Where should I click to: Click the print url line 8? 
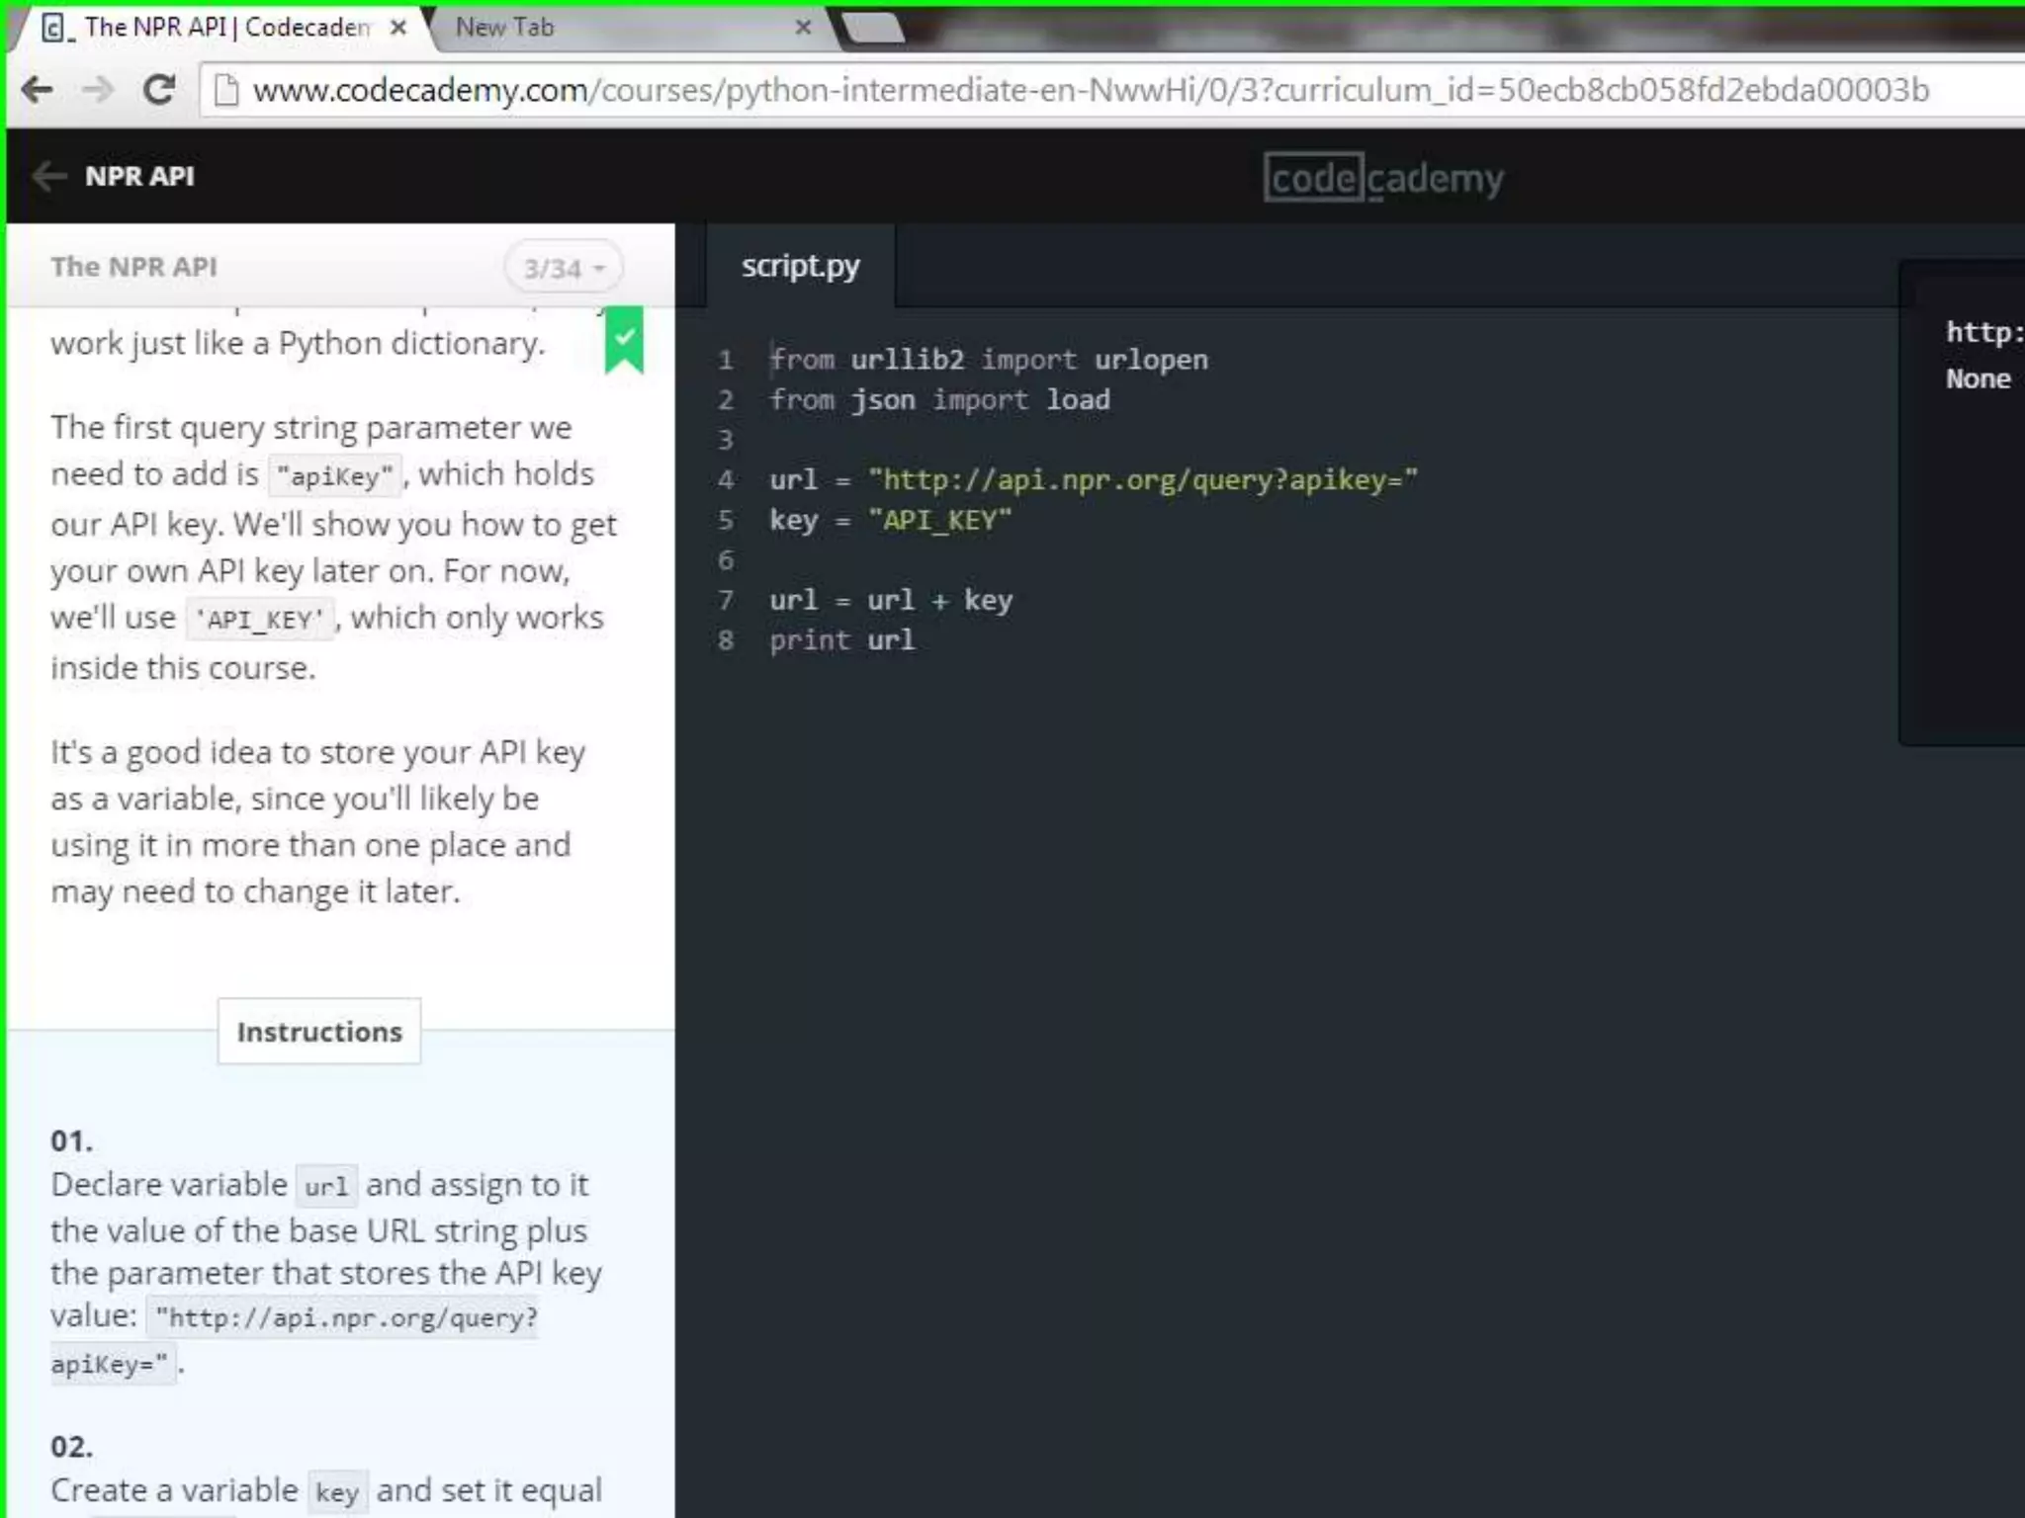click(842, 641)
